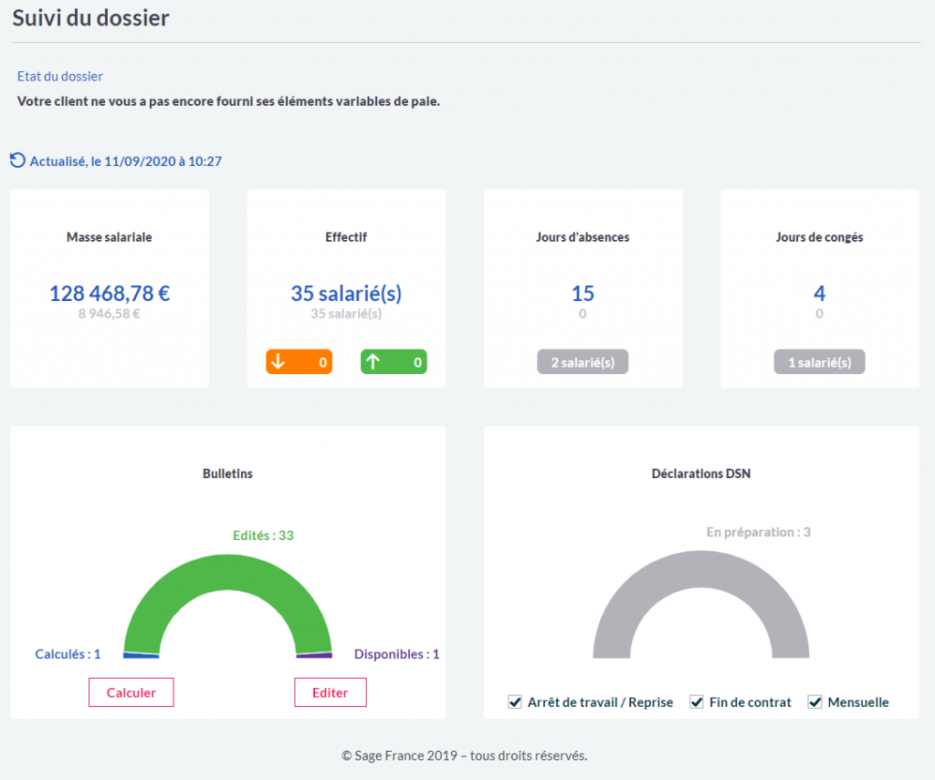Click the Déclarations DSN panel title
Screen dimensions: 935x780
pos(701,473)
